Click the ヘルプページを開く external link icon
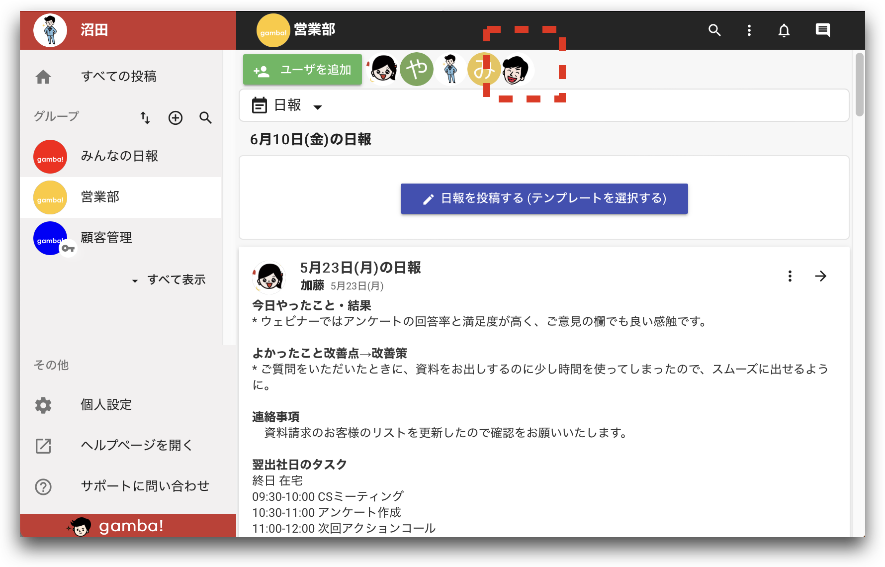 43,446
